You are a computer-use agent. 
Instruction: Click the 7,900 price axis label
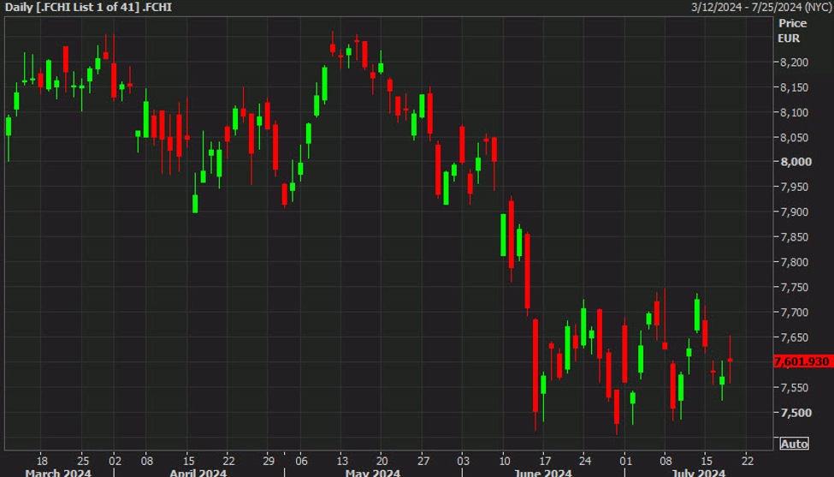click(794, 212)
